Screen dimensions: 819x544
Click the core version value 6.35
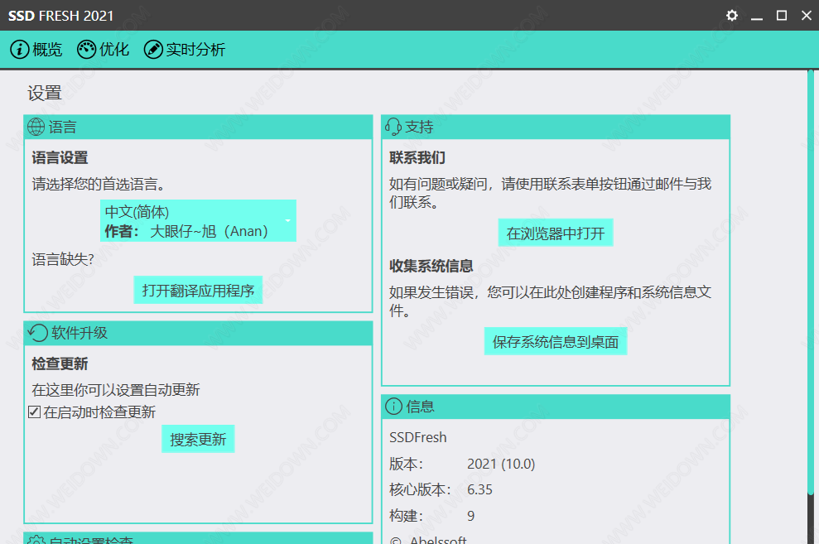(479, 489)
